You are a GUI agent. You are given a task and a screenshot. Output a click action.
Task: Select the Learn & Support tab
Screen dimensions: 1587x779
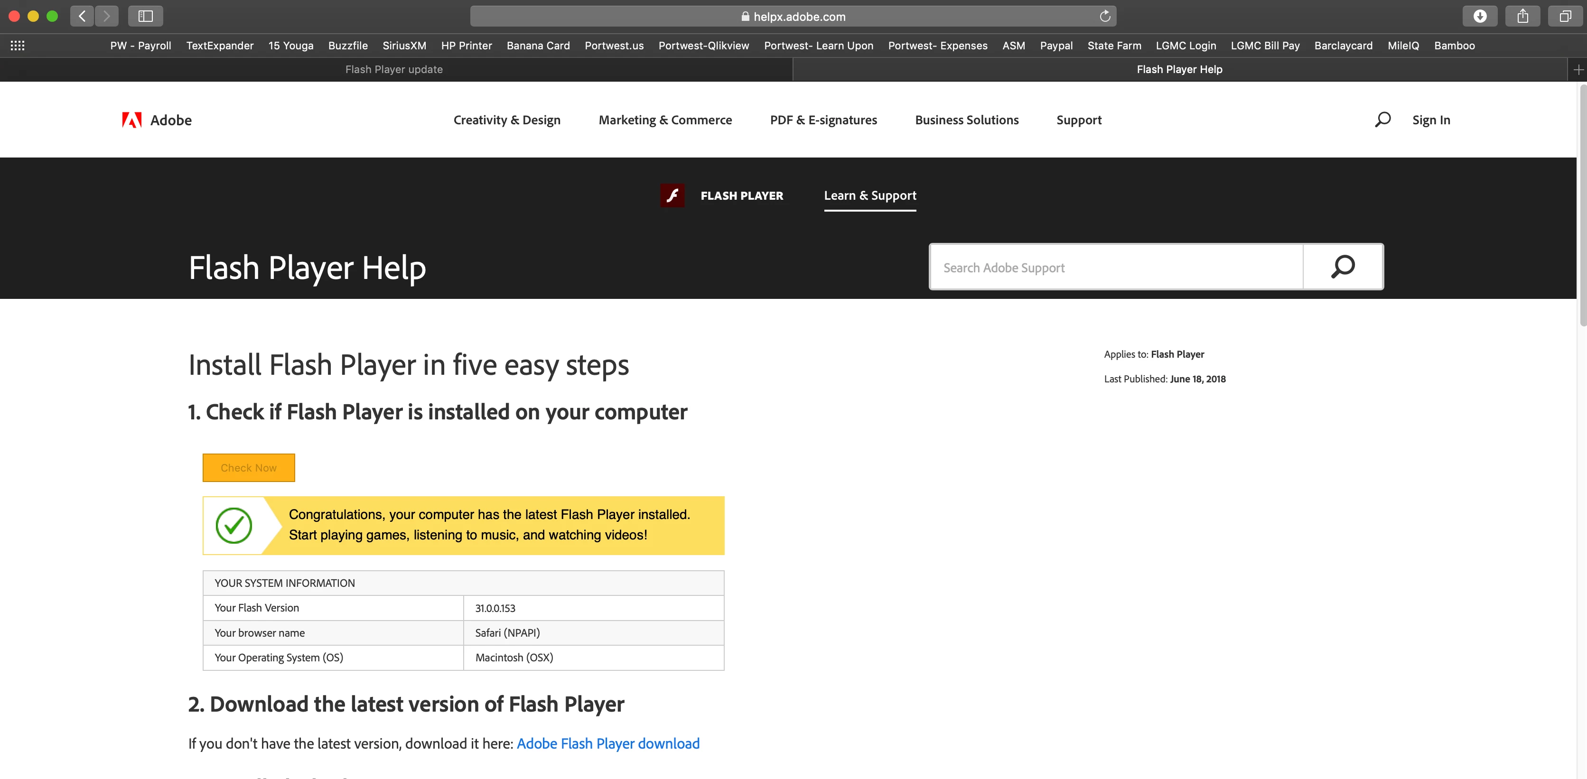[870, 195]
